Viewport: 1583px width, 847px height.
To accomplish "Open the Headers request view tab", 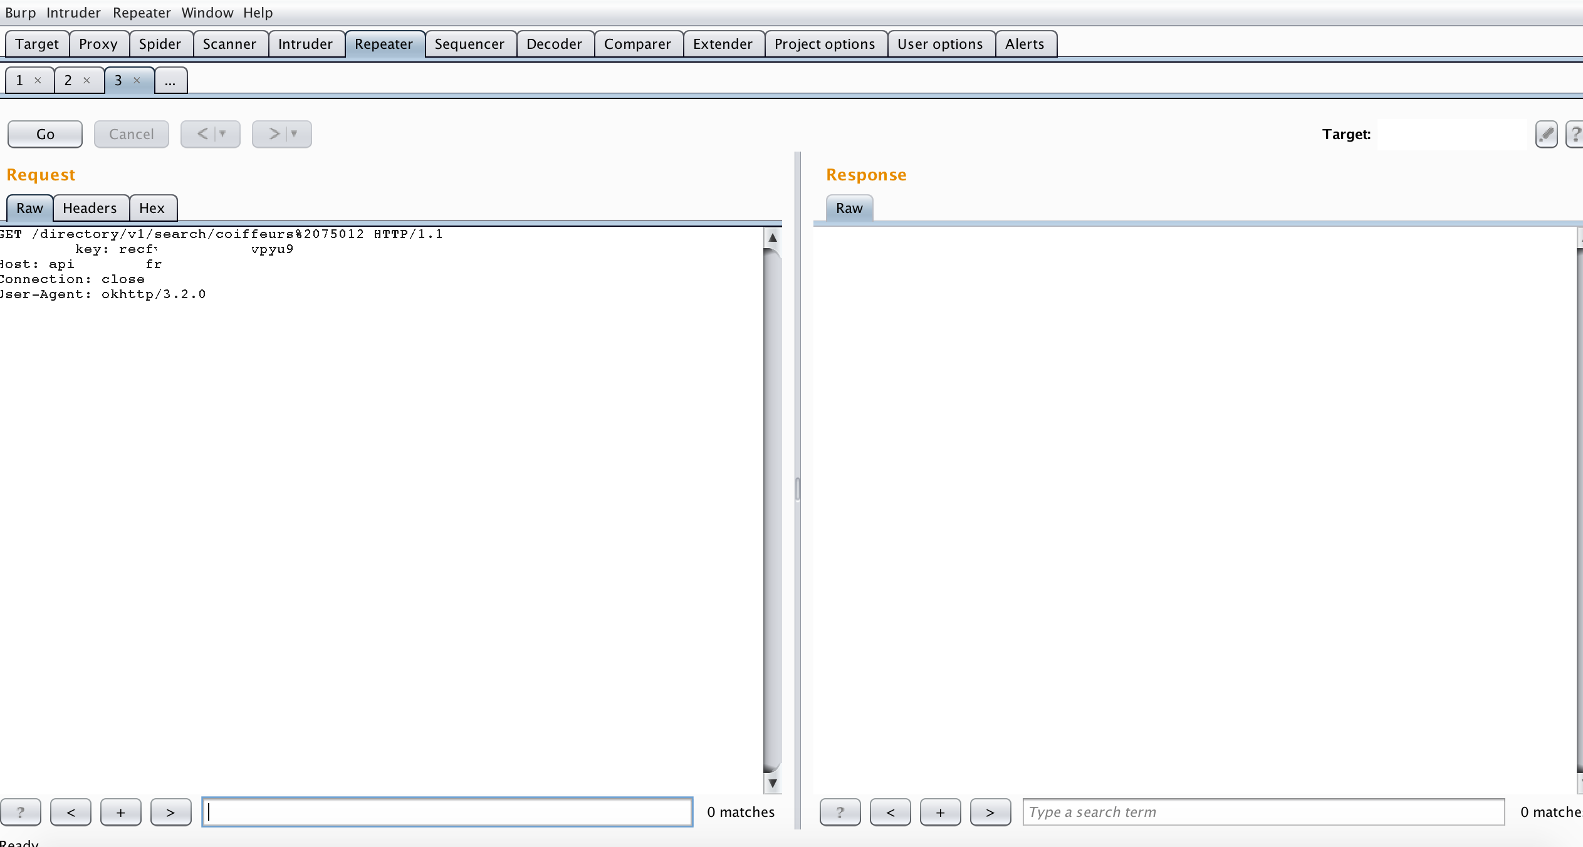I will 90,208.
